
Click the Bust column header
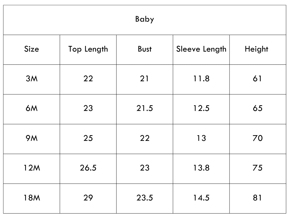145,49
